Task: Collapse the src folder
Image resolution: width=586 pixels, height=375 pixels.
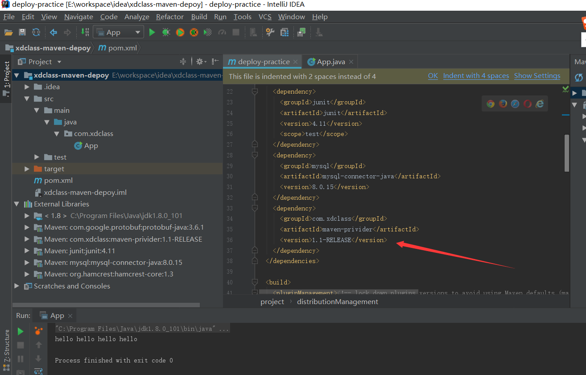Action: pos(28,99)
